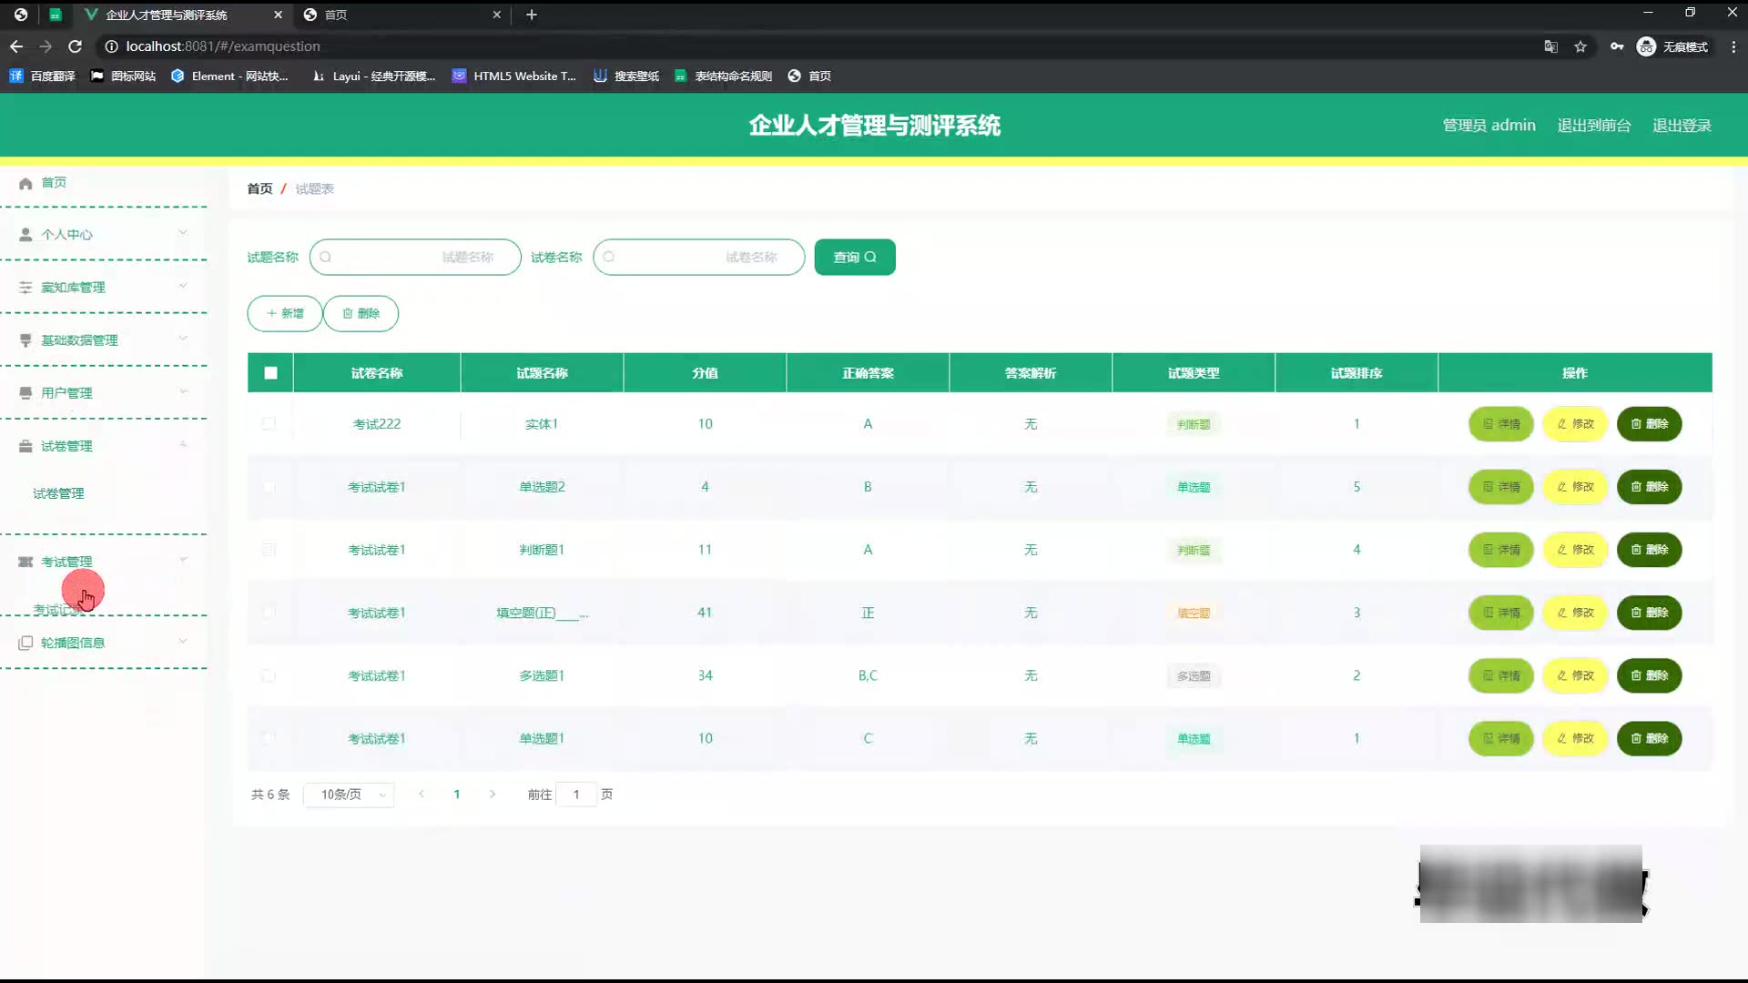Click the 轮播图信息 sidebar icon

coord(25,643)
